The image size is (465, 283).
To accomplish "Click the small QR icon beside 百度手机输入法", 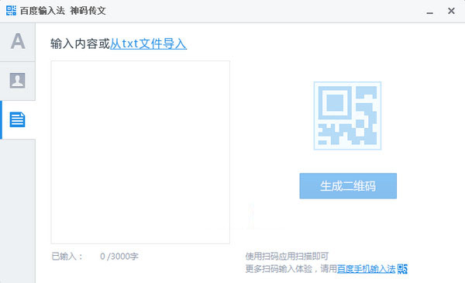I will click(402, 269).
